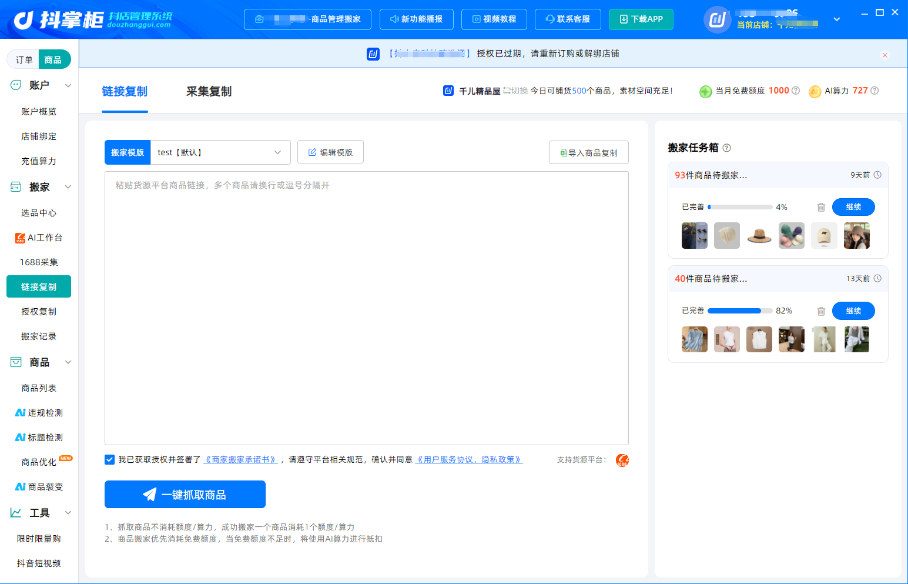Click the 一键抓取商品 button

(185, 494)
